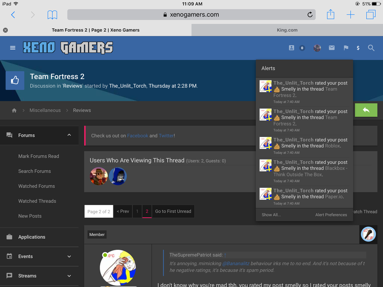Click the blue hooded viewer avatar

(118, 176)
